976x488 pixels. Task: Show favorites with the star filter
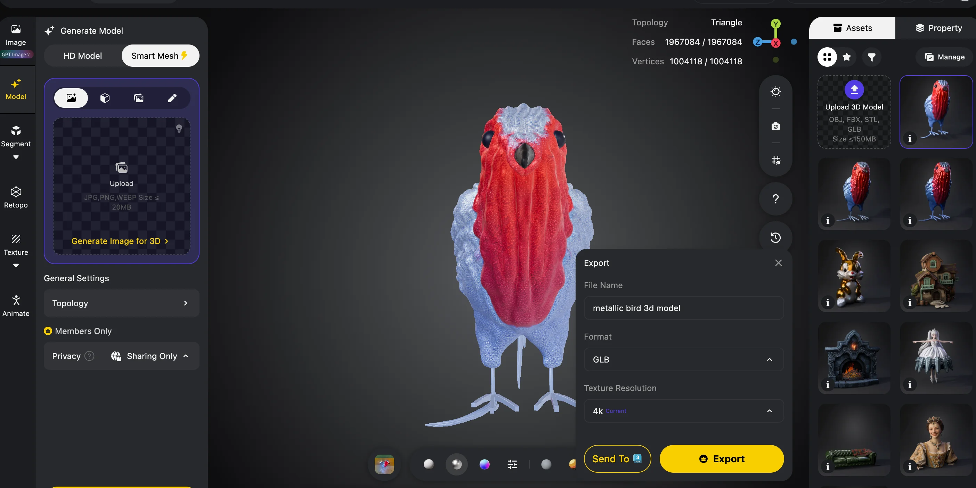click(846, 57)
